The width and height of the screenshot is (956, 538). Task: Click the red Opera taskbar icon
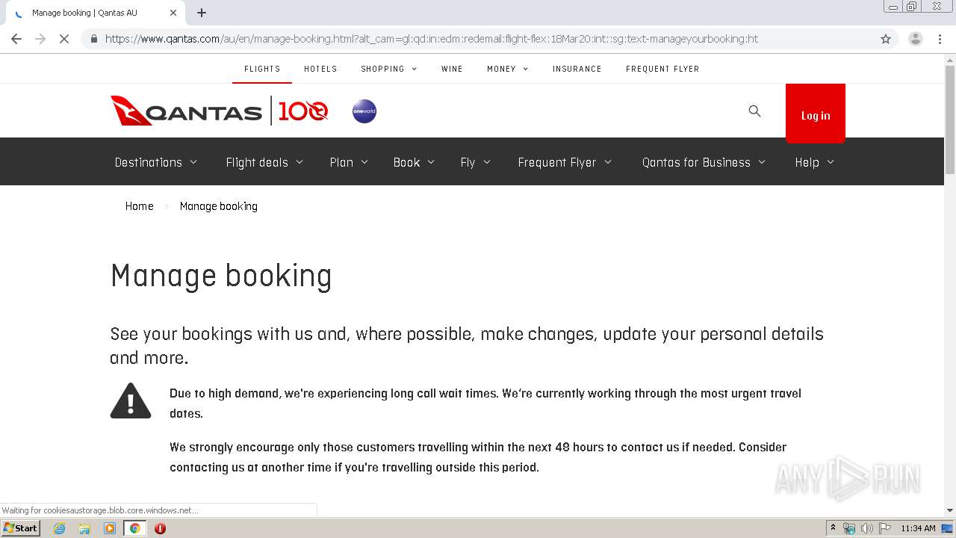pos(160,528)
